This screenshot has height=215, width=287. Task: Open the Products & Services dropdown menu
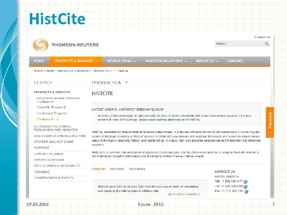pyautogui.click(x=76, y=61)
